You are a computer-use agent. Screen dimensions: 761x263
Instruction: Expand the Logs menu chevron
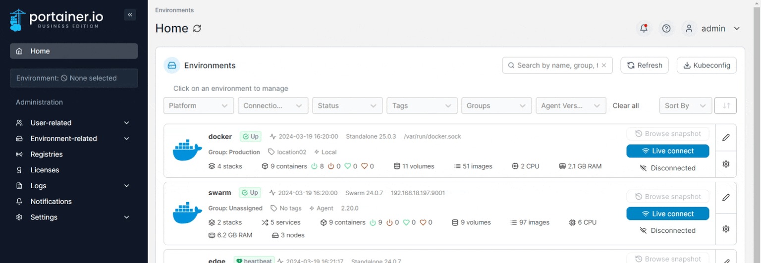click(x=126, y=186)
